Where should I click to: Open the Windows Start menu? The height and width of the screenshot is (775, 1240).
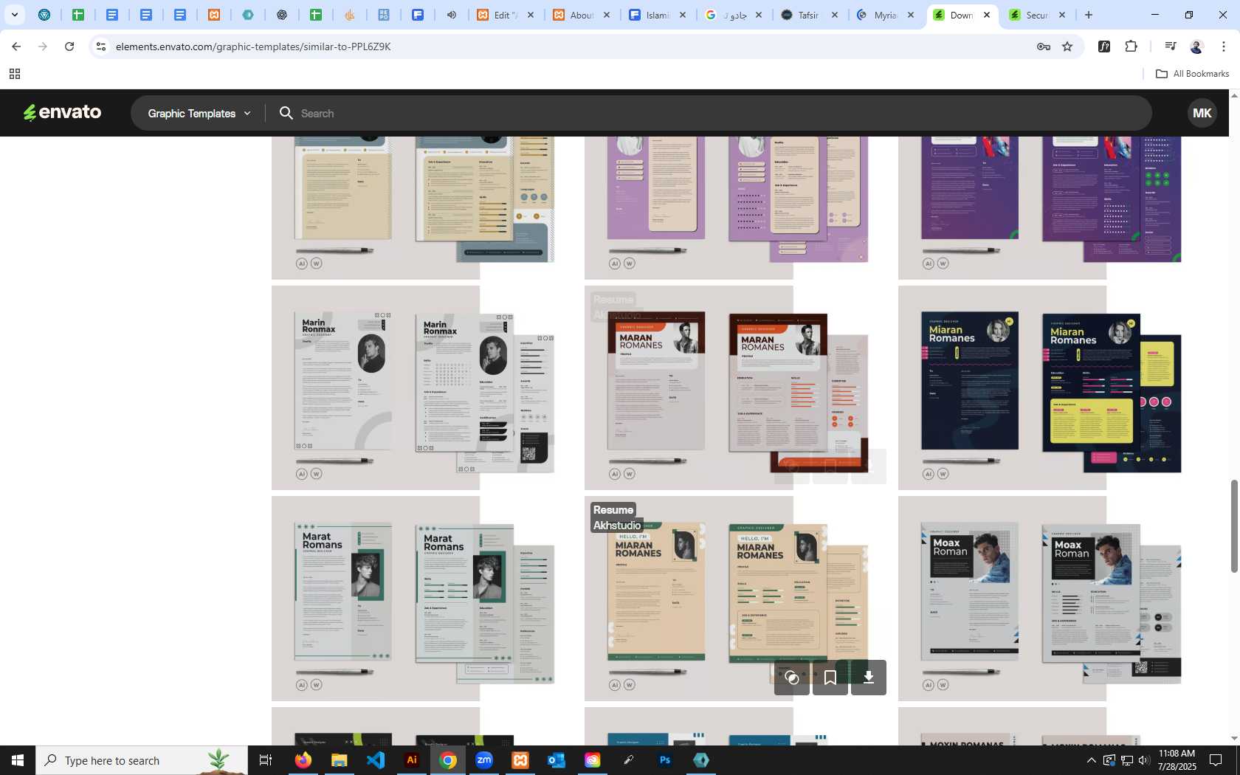18,760
